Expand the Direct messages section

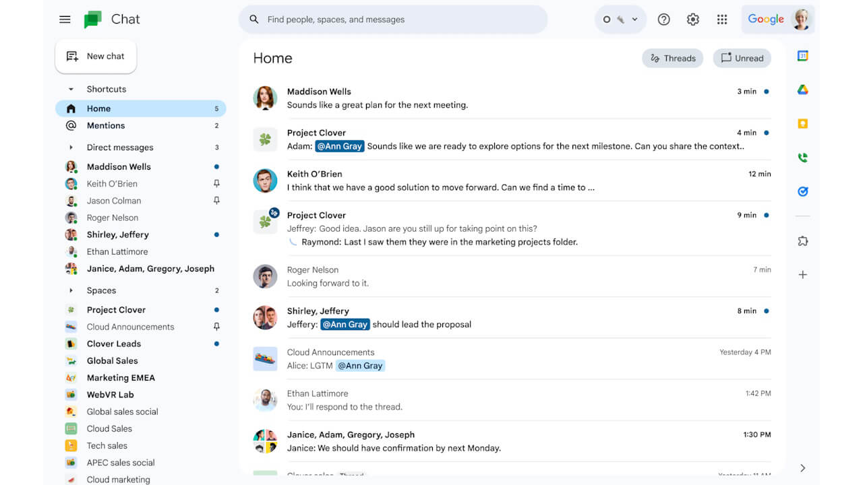pyautogui.click(x=70, y=147)
